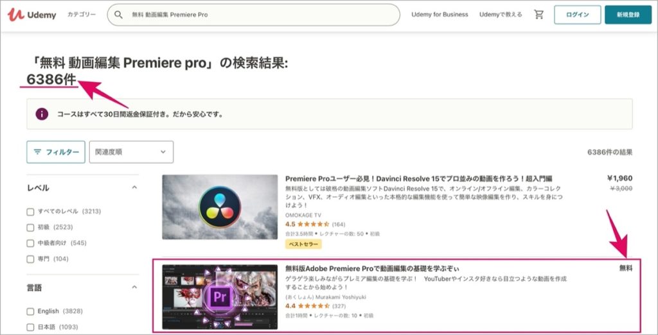658x335 pixels.
Task: Open the Premiere Pro course thumbnail
Action: [220, 297]
